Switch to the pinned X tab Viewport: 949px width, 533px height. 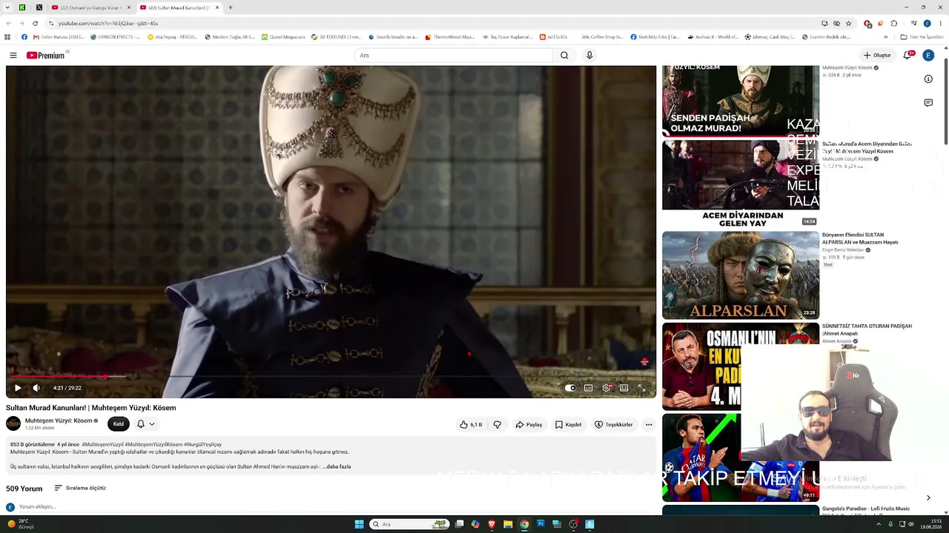[39, 7]
